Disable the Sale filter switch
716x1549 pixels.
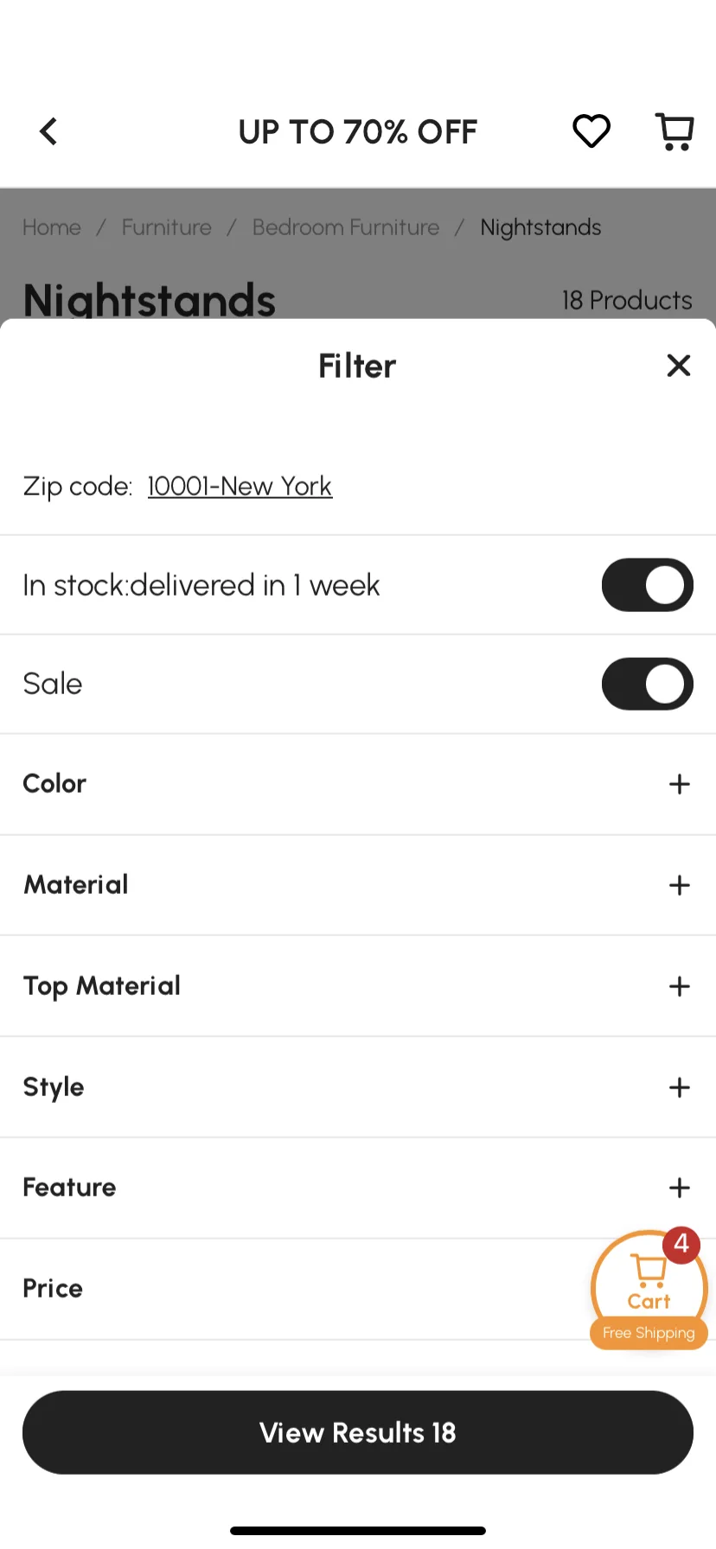click(648, 684)
